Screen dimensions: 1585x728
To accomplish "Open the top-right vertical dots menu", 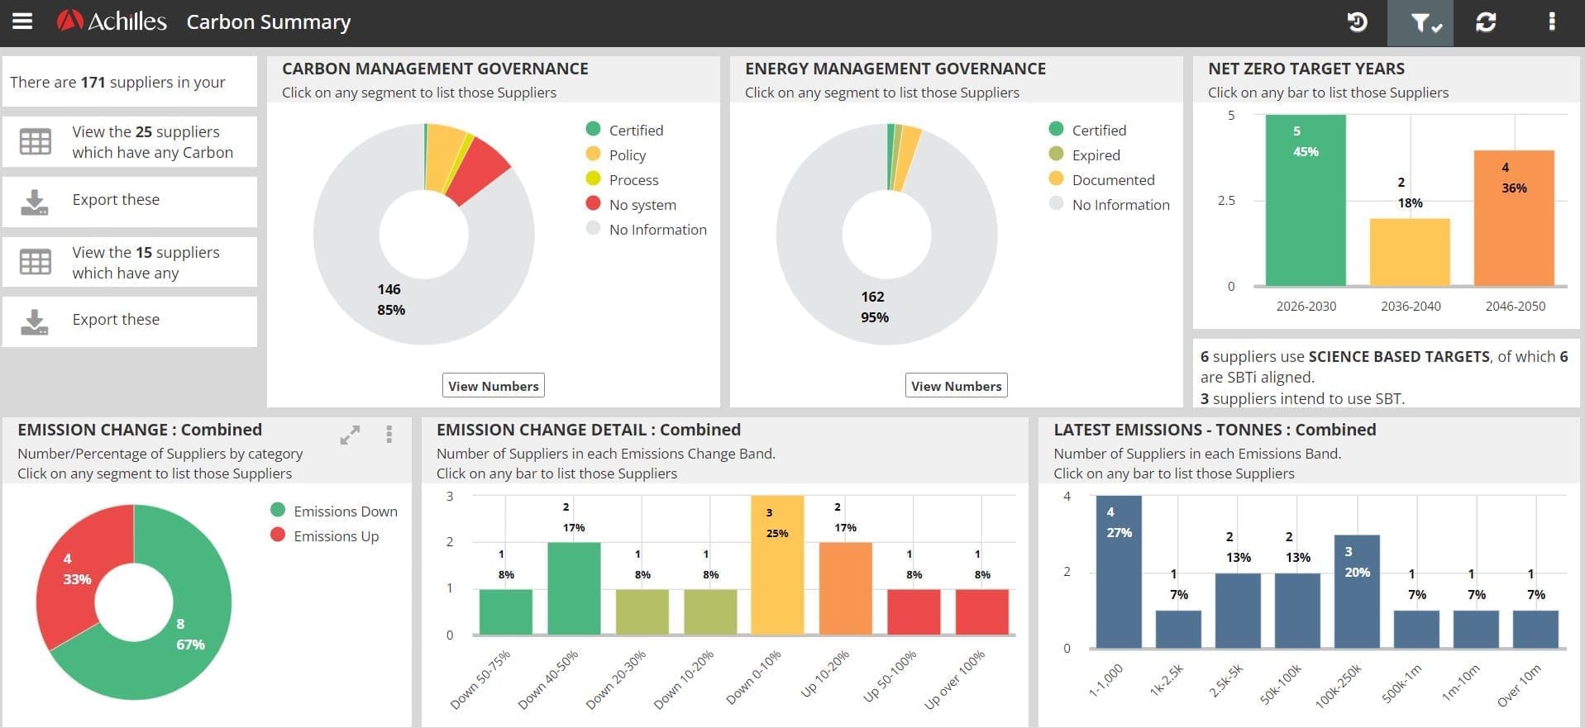I will (x=1551, y=22).
